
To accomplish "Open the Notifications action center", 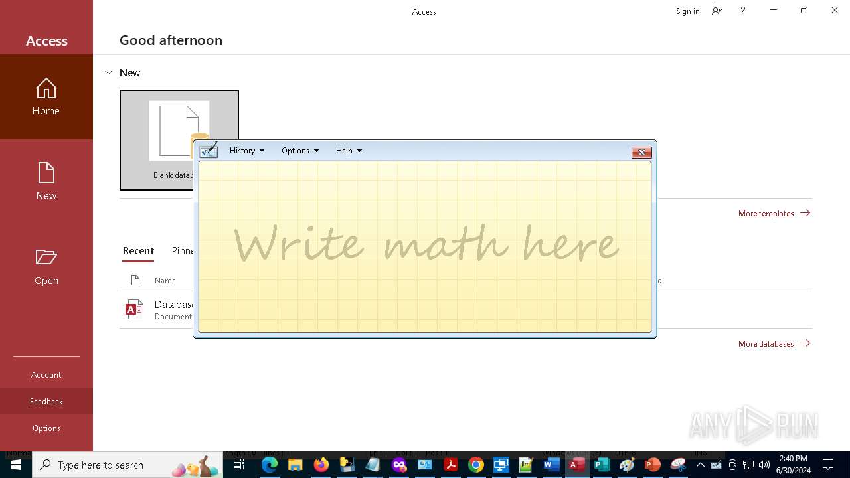I will [828, 465].
